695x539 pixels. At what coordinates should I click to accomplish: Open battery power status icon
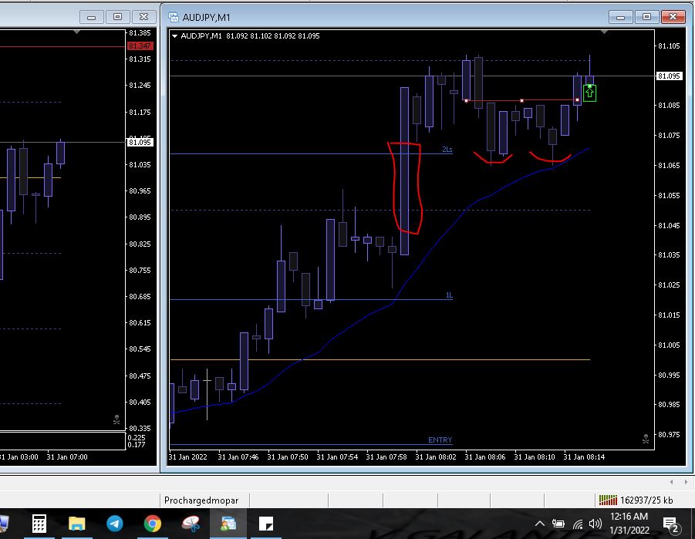tap(558, 524)
